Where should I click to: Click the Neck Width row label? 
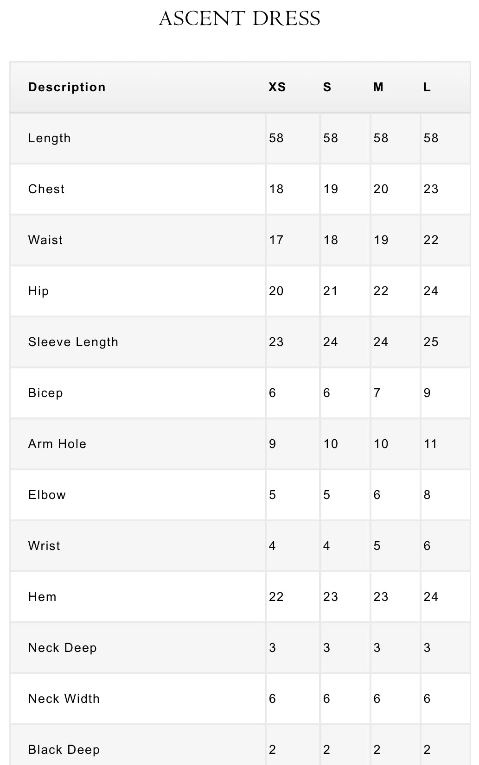point(64,699)
